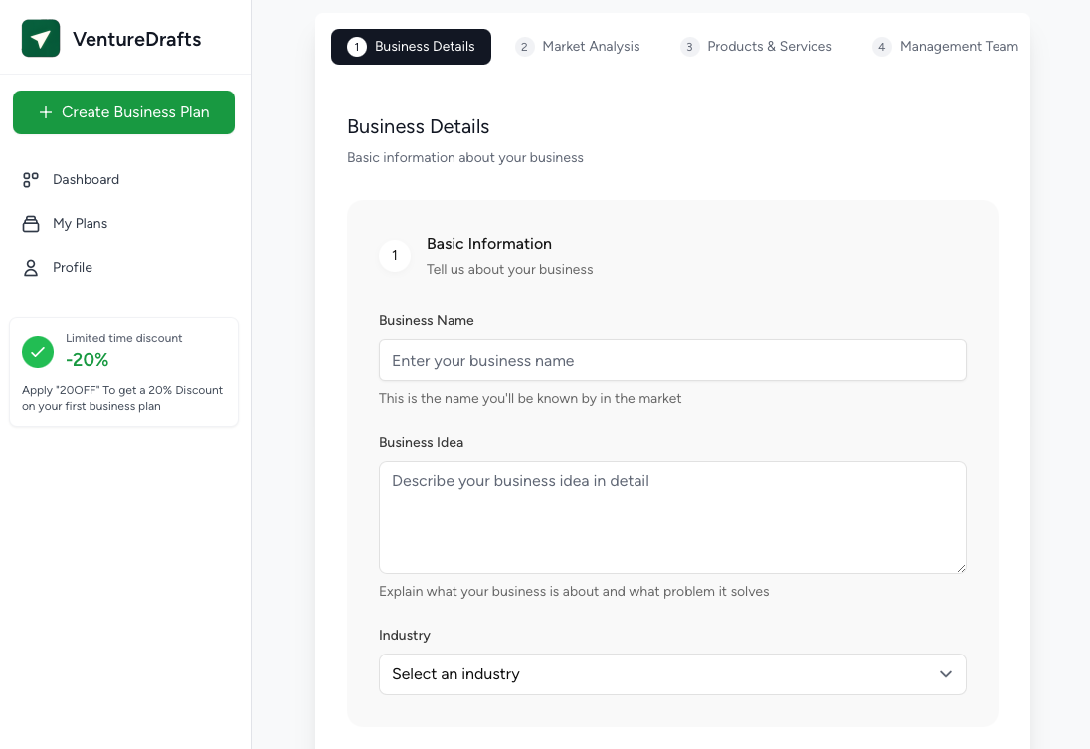Click the number 2 Market Analysis badge
The width and height of the screenshot is (1090, 749).
[x=525, y=47]
